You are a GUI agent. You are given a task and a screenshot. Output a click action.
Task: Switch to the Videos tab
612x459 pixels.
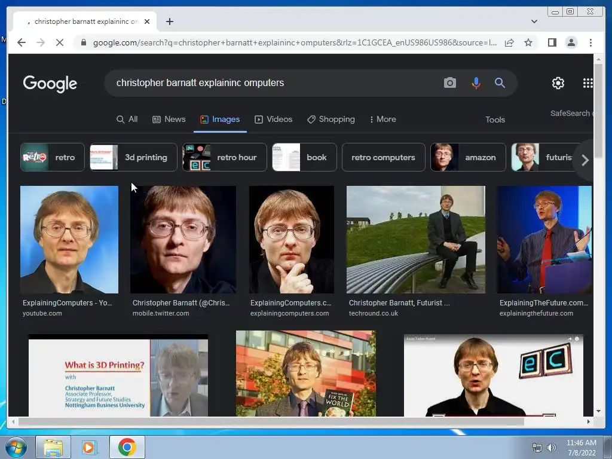pos(274,120)
